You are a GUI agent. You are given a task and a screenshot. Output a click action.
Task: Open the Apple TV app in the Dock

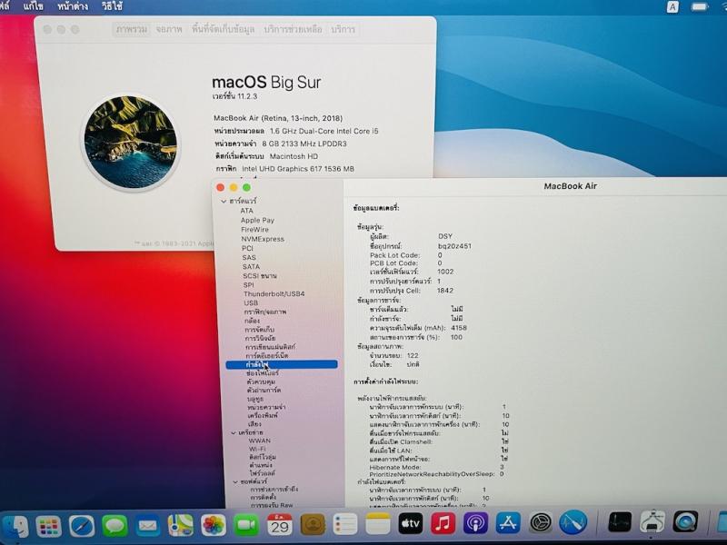pyautogui.click(x=411, y=524)
